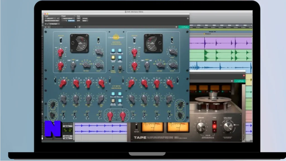Screen dimensions: 286x161
Task: Click the key input icon in plugin header
Action: coord(46,24)
